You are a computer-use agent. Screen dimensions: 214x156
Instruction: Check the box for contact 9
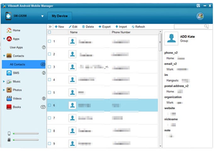click(49, 143)
